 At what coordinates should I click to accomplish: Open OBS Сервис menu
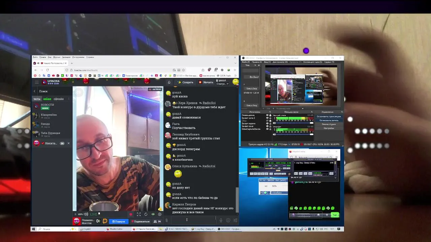[x=329, y=62]
